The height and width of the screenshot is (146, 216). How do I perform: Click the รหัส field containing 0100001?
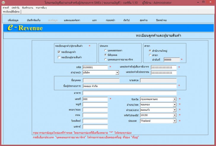[x=95, y=67]
